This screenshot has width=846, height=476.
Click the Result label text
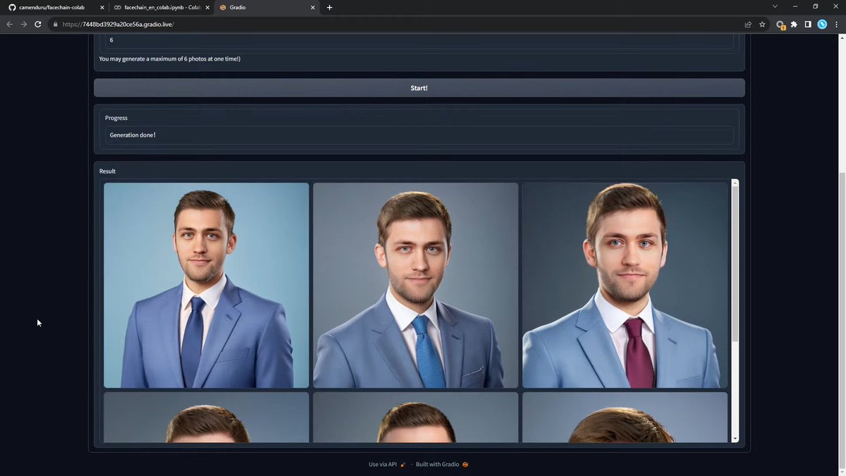(107, 171)
